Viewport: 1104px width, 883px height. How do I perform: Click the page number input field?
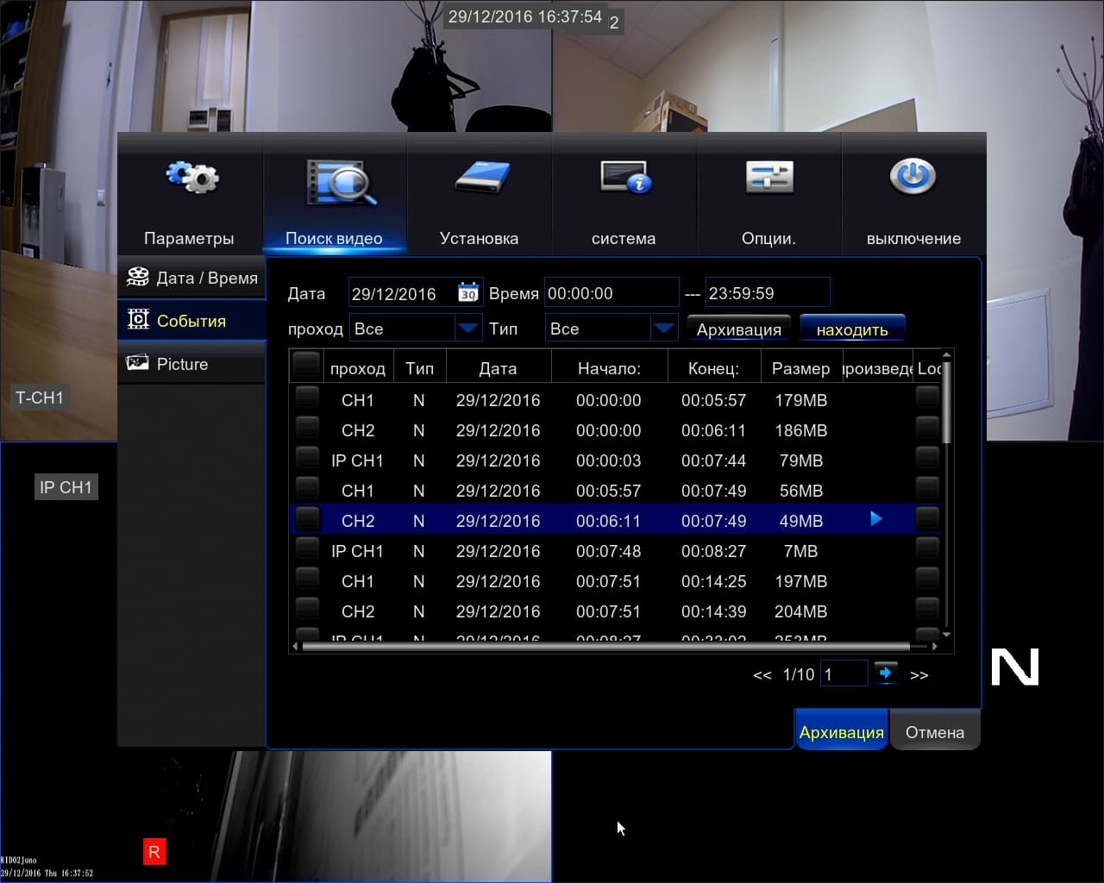point(844,673)
